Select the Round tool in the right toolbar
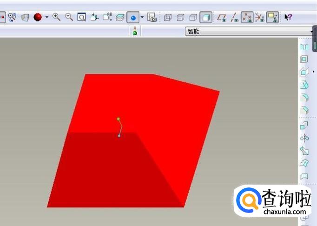The height and width of the screenshot is (226, 317). 304,98
